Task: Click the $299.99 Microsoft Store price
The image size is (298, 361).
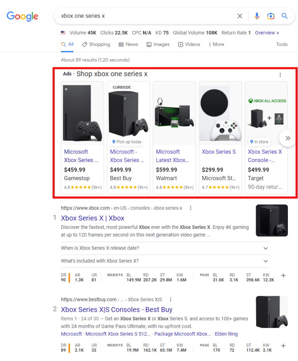Action: click(213, 170)
